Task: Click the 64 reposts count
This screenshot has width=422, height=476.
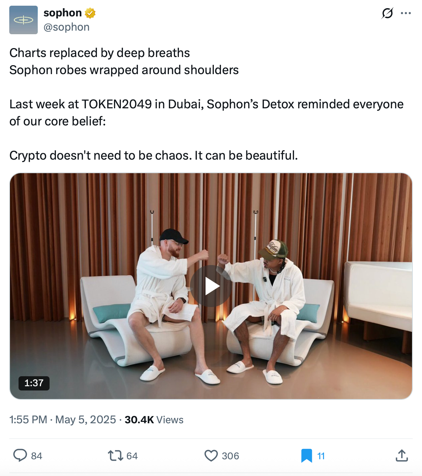Action: 132,456
